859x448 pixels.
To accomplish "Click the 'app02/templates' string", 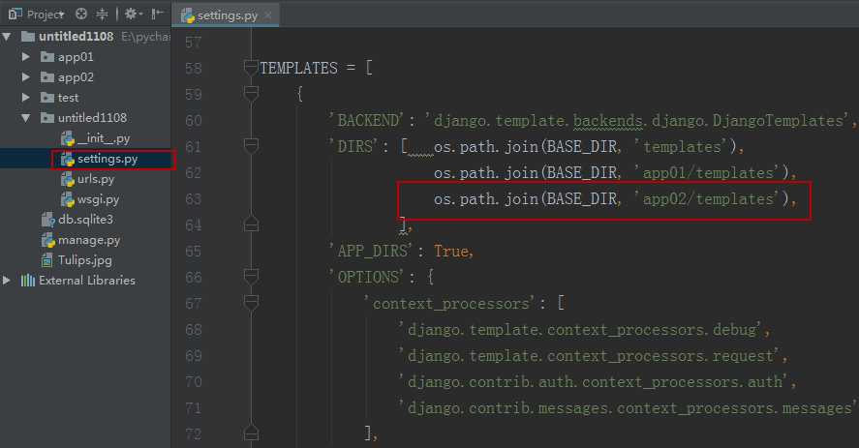I will 707,198.
